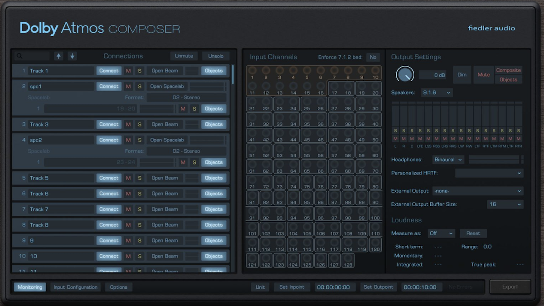Image resolution: width=544 pixels, height=306 pixels.
Task: Solo Track 3 connection
Action: click(140, 124)
